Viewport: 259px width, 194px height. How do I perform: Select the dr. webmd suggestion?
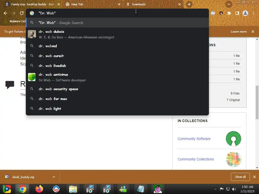pos(117,46)
